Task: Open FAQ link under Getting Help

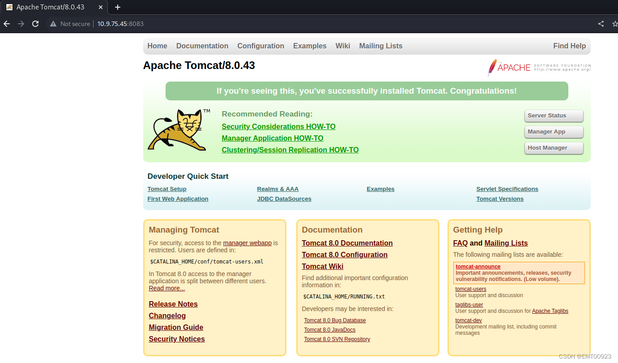Action: pos(460,243)
